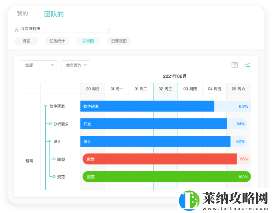Viewport: 272px width, 213px height.
Task: Click the 96% progress value
Action: pos(244,159)
